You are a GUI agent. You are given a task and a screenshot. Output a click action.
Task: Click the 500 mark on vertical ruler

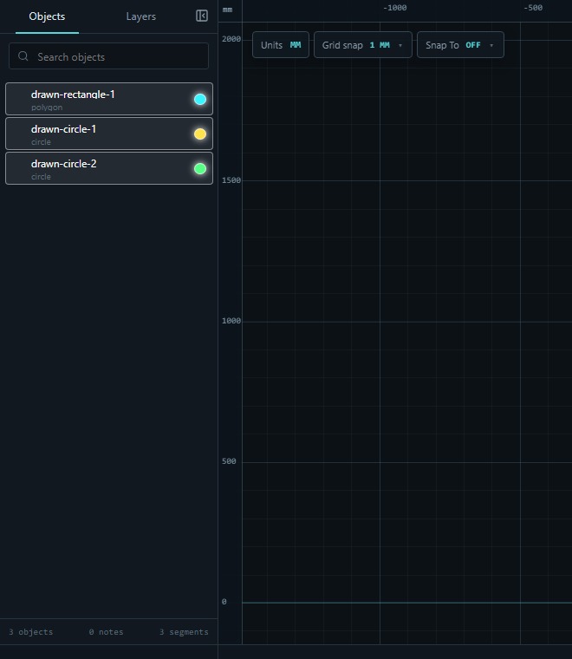click(x=229, y=461)
